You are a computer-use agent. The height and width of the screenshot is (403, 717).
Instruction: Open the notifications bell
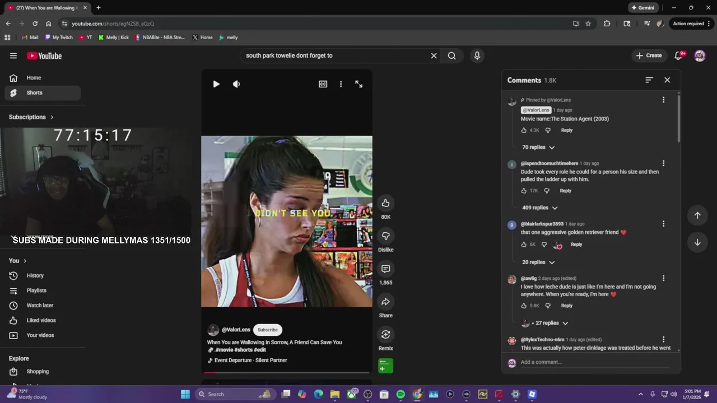pyautogui.click(x=679, y=55)
